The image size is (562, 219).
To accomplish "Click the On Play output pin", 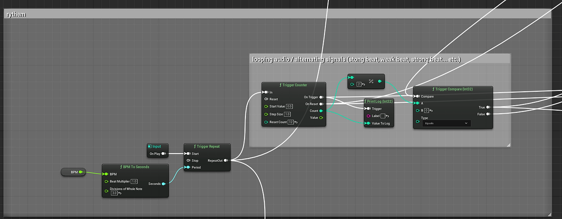I will 164,154.
